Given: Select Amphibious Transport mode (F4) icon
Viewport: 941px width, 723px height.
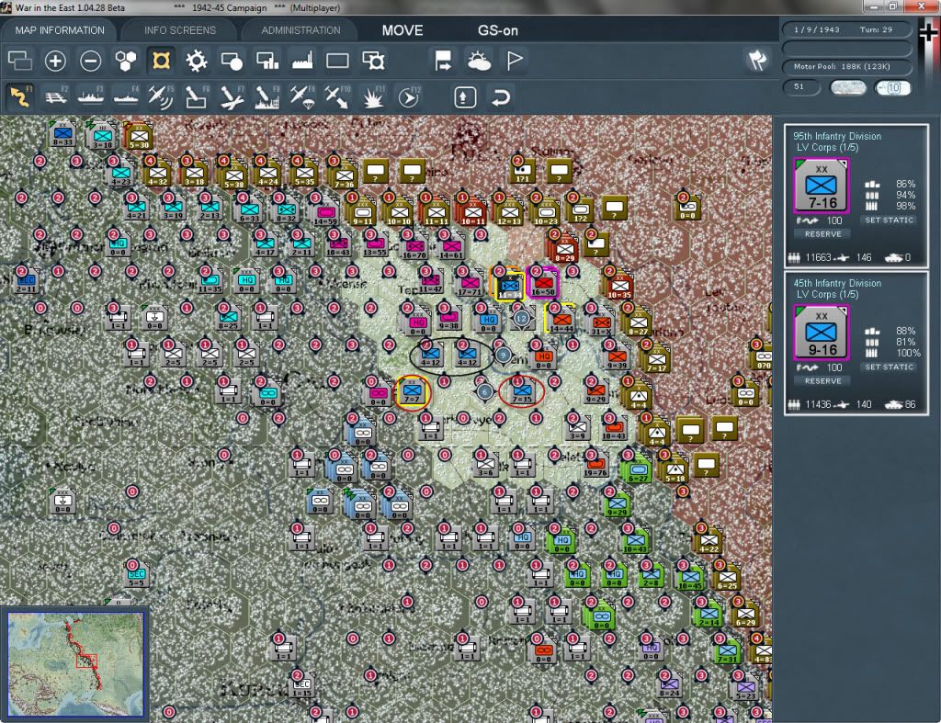Looking at the screenshot, I should click(x=125, y=96).
